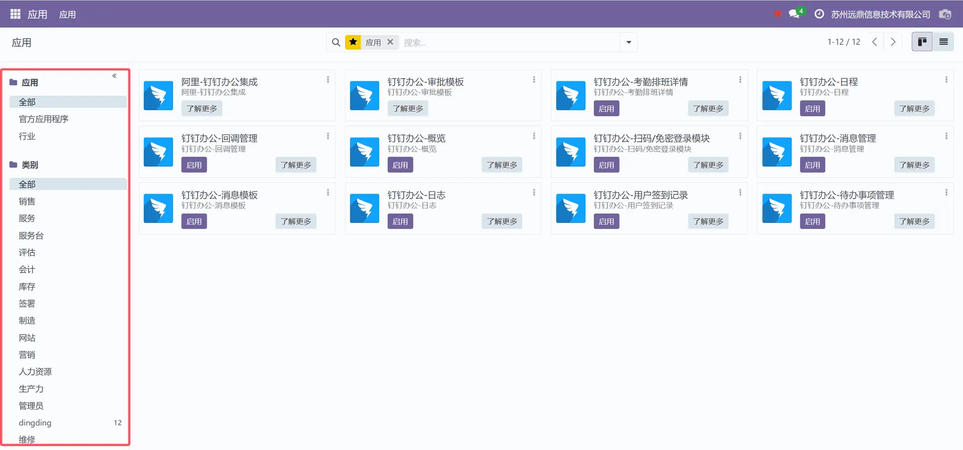Open kebab menu on 钉钉办公-日程 card

[946, 80]
